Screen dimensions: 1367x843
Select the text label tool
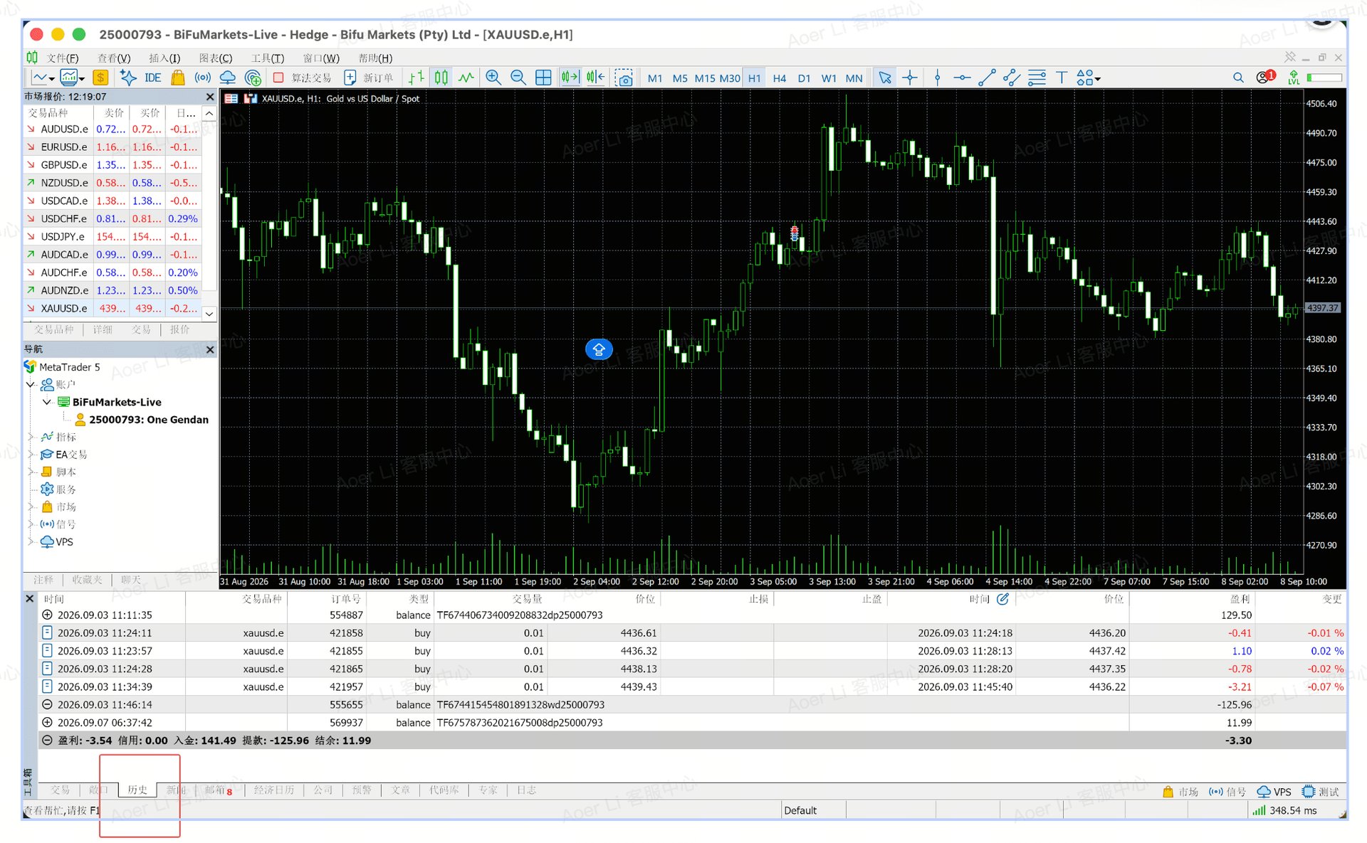(x=1062, y=78)
